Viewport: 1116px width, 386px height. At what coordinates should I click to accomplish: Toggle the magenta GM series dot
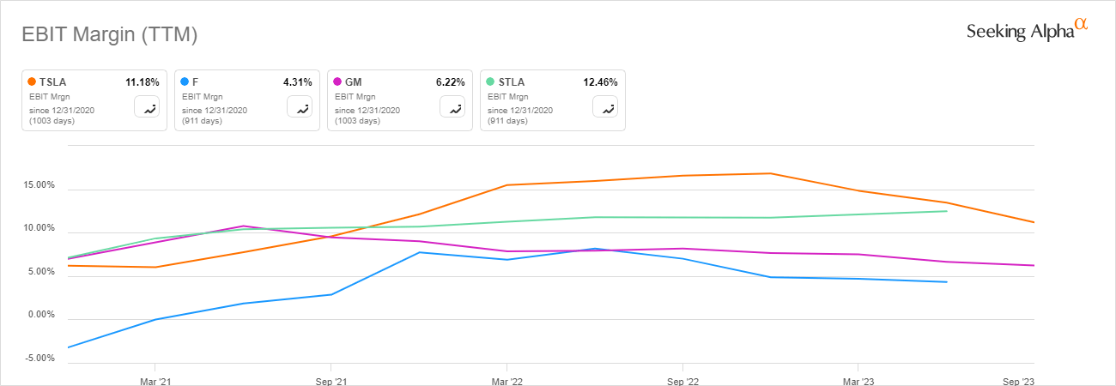(338, 82)
